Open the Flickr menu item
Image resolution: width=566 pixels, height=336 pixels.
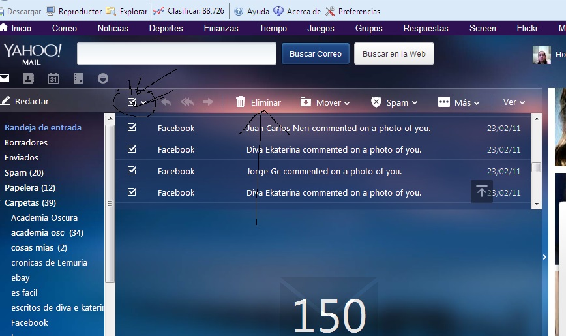(527, 28)
